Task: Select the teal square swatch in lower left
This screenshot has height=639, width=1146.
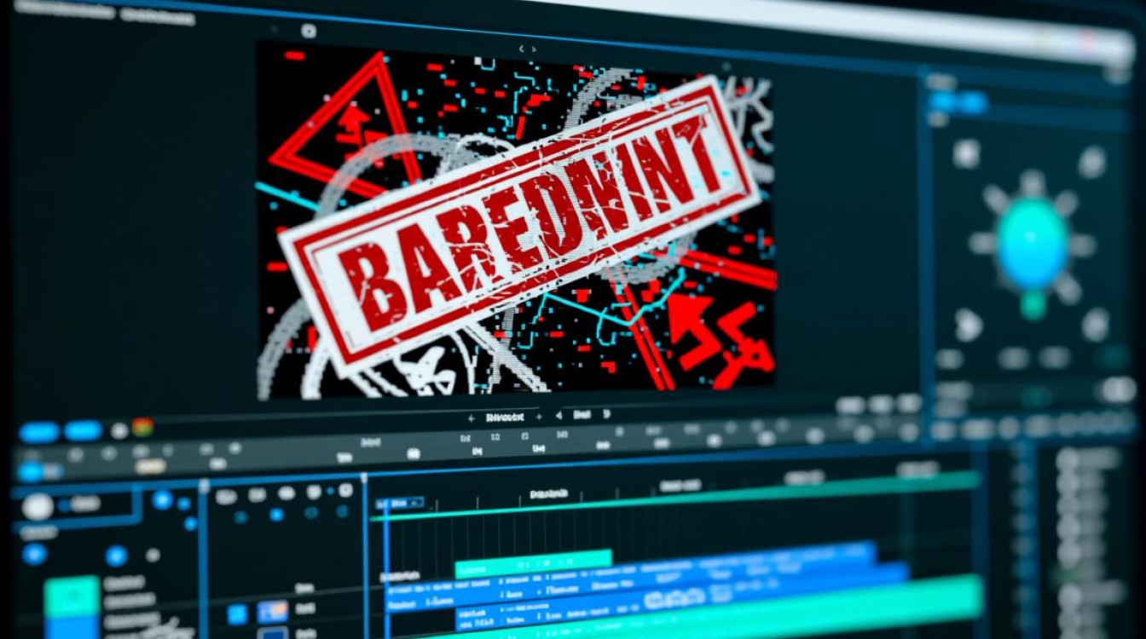Action: [x=72, y=596]
